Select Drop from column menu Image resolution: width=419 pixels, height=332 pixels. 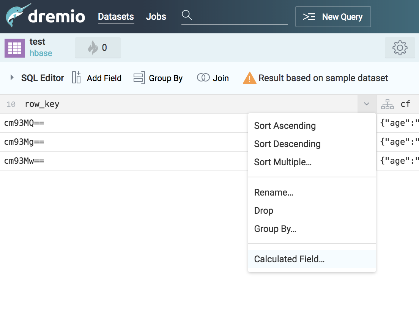pyautogui.click(x=263, y=211)
